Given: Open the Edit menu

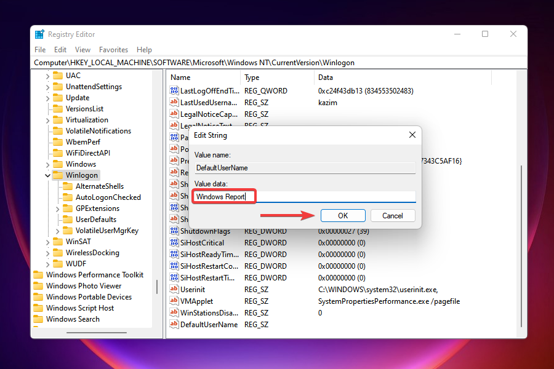Looking at the screenshot, I should [x=60, y=50].
